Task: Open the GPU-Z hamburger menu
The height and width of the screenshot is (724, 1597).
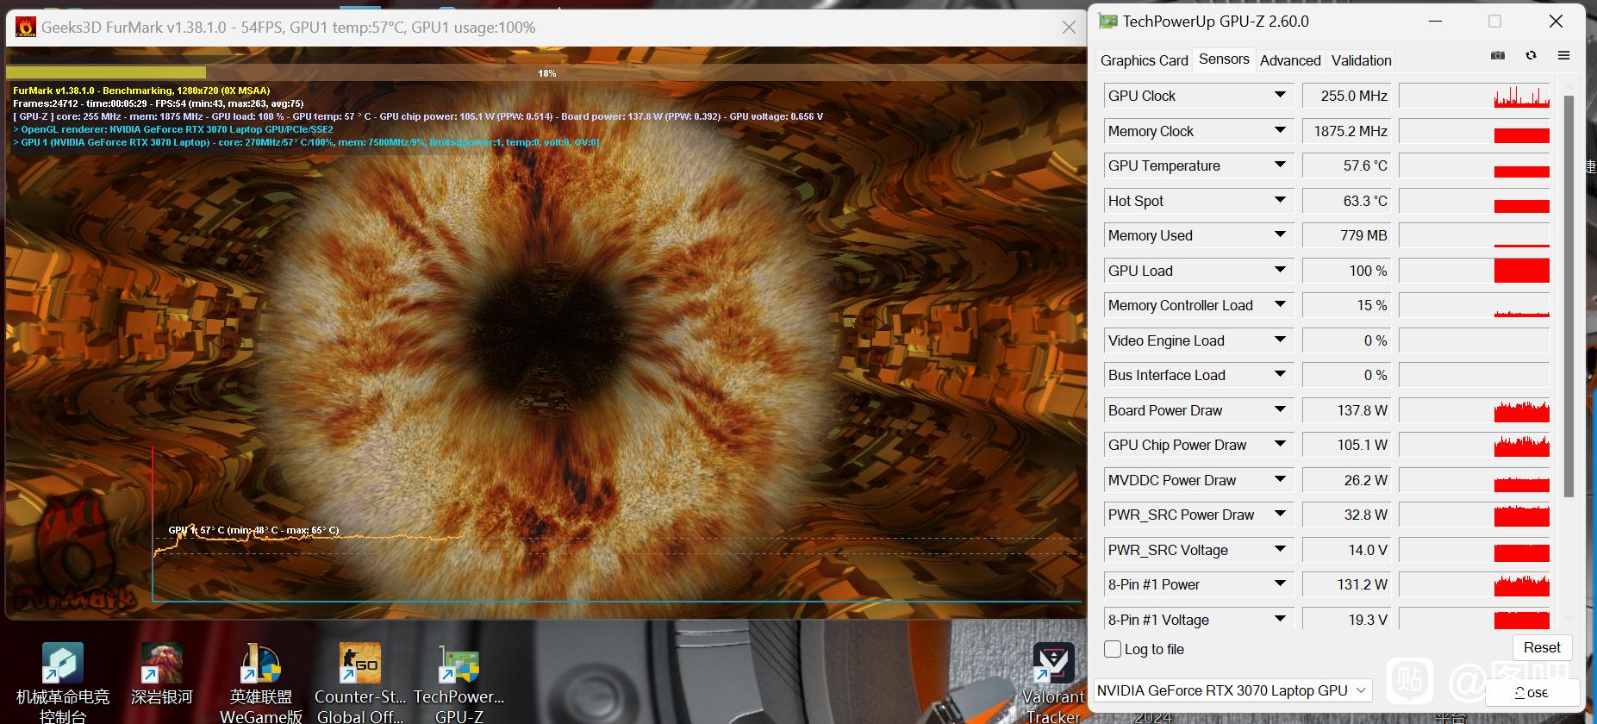Action: 1563,55
